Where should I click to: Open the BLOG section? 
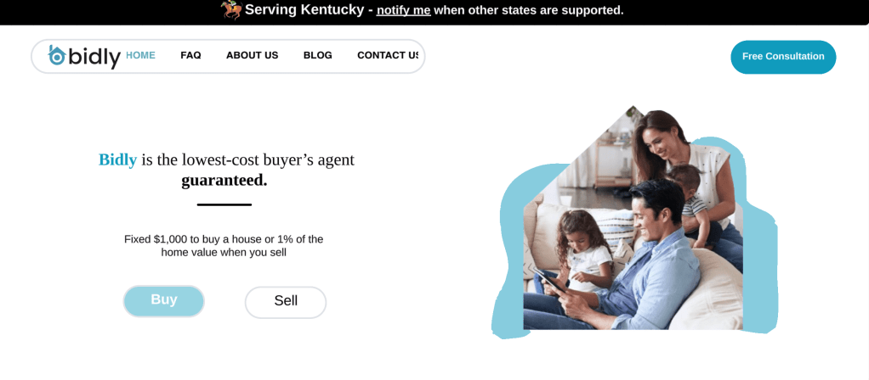317,55
